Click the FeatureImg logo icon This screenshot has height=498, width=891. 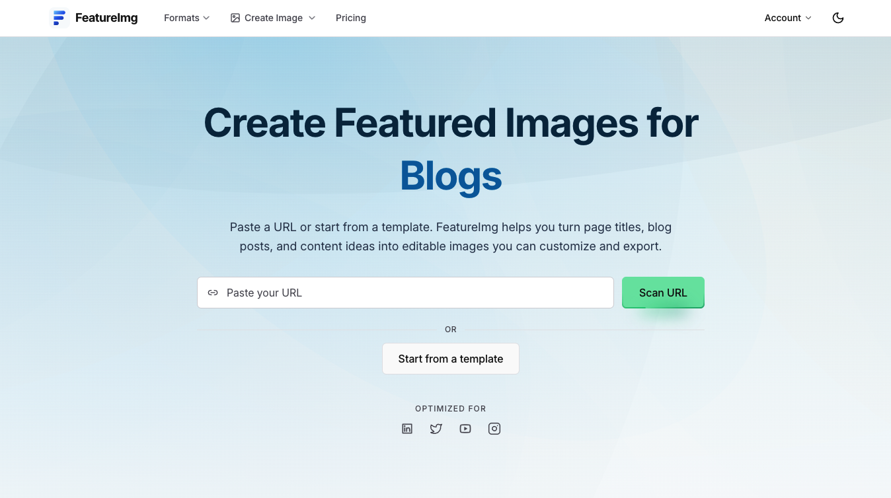click(x=59, y=18)
